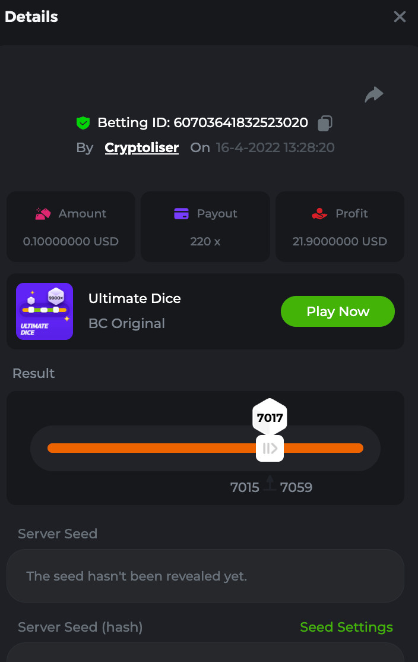Click the share arrow icon

pyautogui.click(x=373, y=94)
